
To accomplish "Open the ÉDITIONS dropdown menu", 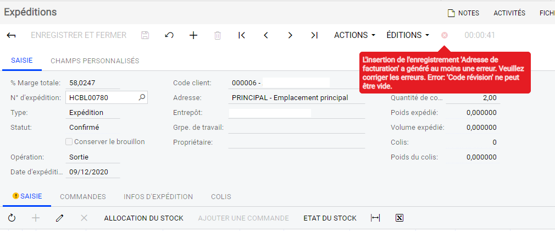I will [x=408, y=35].
